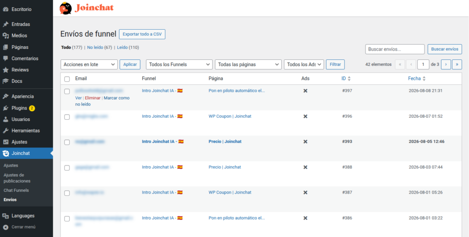469x237 pixels.
Task: Check the box for submission #397
Action: [67, 91]
